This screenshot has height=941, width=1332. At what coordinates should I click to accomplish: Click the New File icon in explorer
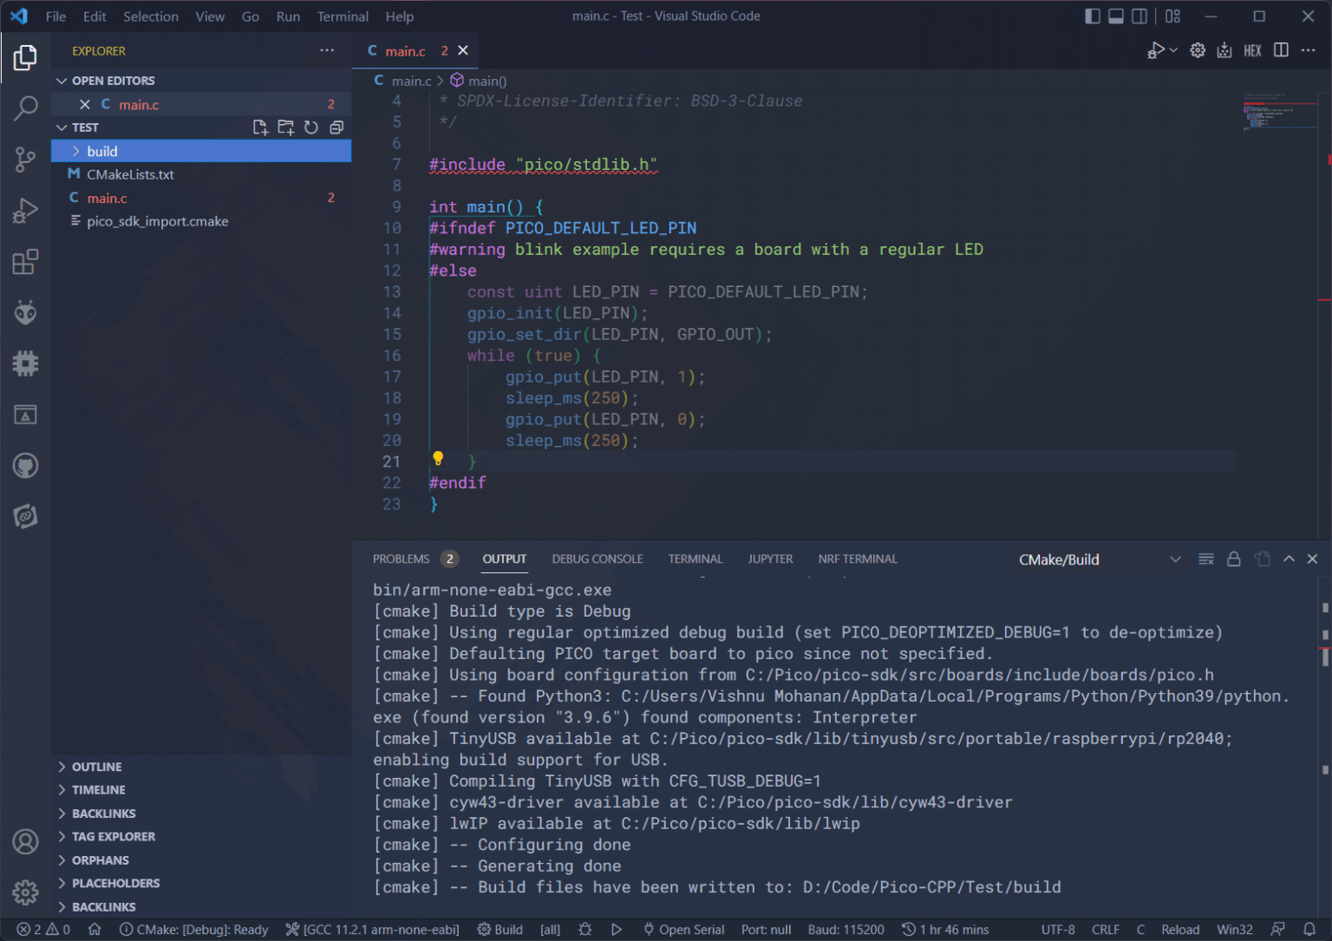pos(260,127)
